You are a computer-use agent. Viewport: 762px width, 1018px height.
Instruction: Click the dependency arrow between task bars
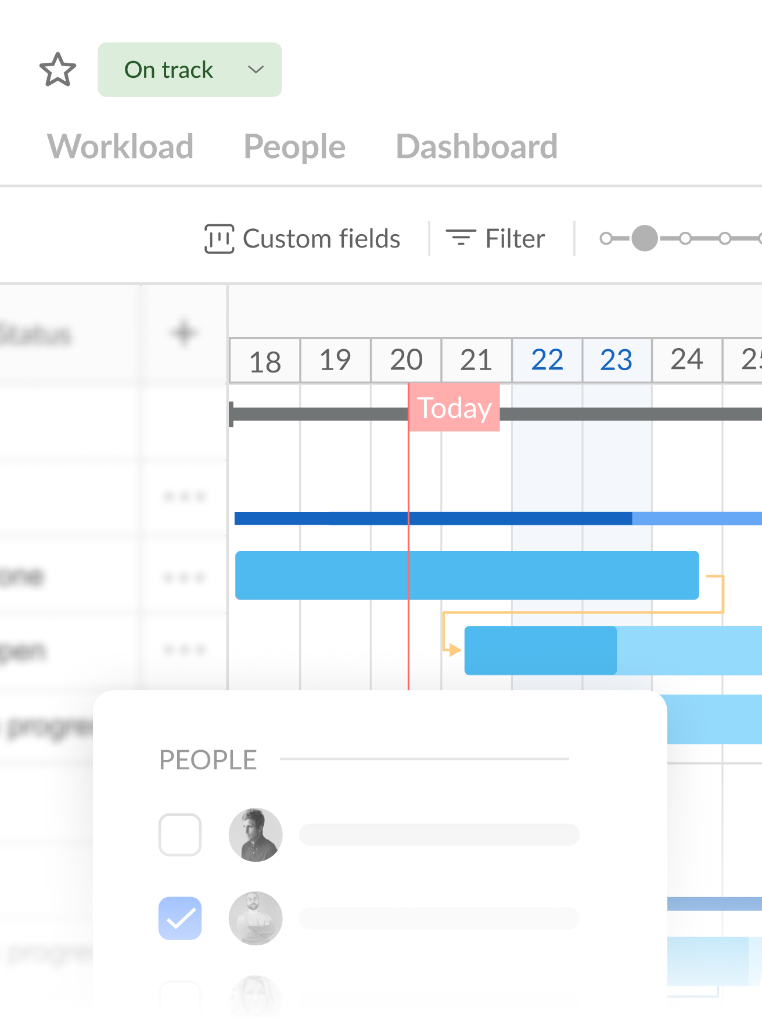tap(451, 649)
